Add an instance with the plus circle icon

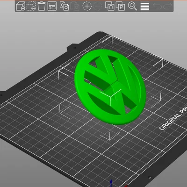click(87, 6)
